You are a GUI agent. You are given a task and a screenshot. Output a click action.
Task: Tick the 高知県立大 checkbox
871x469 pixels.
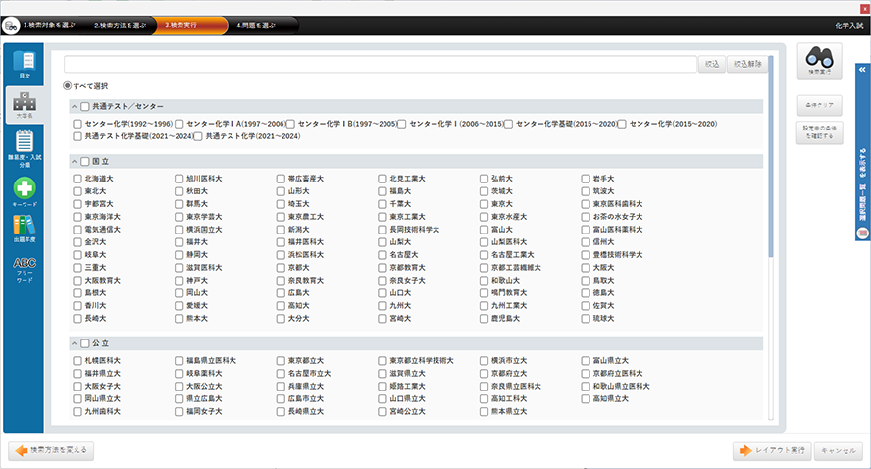pos(586,399)
